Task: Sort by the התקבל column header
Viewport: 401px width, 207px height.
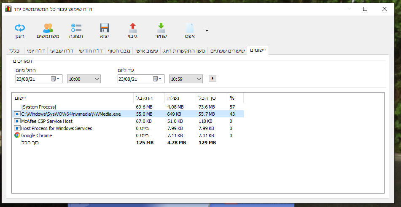Action: click(x=149, y=98)
